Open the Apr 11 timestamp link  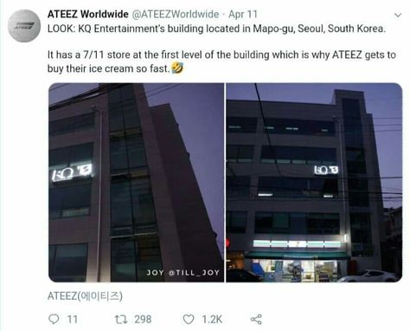coord(243,14)
